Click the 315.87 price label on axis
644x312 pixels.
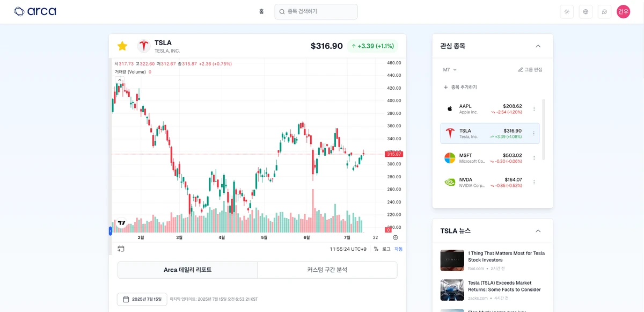[x=394, y=154]
